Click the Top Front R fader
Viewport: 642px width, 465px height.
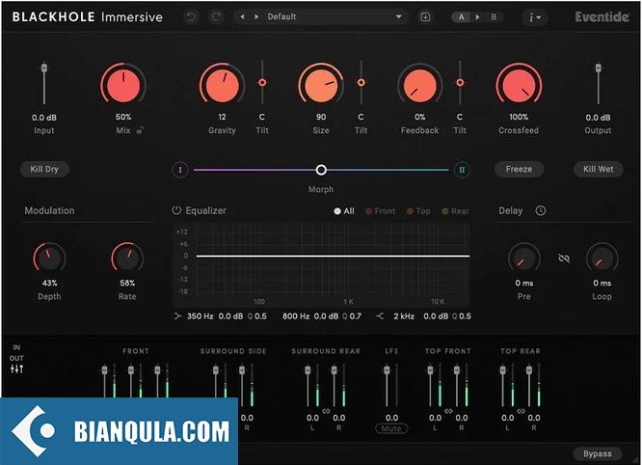click(457, 370)
